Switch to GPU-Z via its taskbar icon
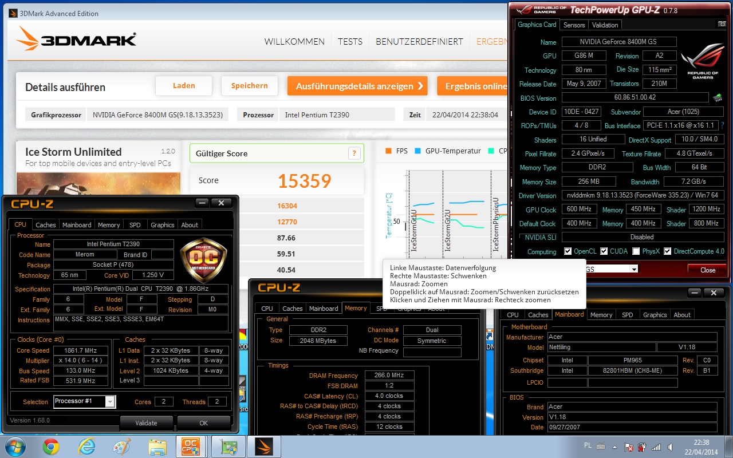The image size is (733, 458). pos(229,447)
